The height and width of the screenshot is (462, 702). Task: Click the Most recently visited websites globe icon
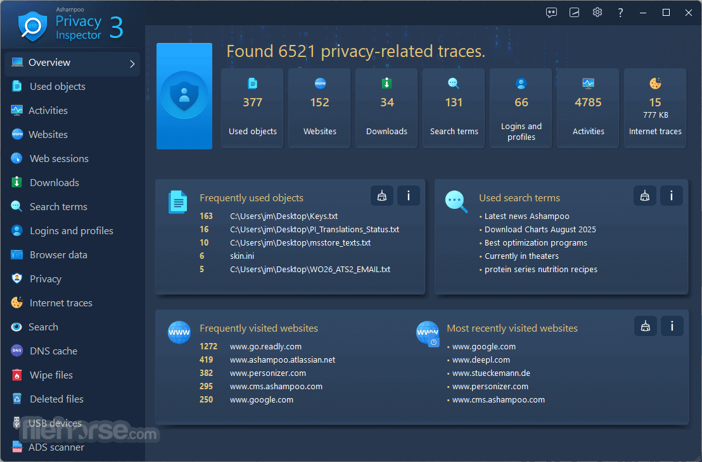coord(428,334)
